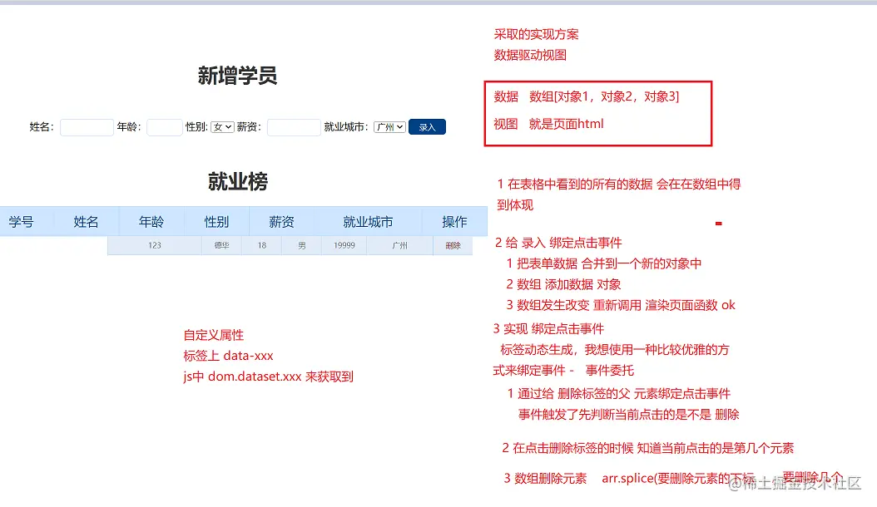The image size is (877, 507).
Task: Click the 标签上 data-xxx note line
Action: (228, 356)
